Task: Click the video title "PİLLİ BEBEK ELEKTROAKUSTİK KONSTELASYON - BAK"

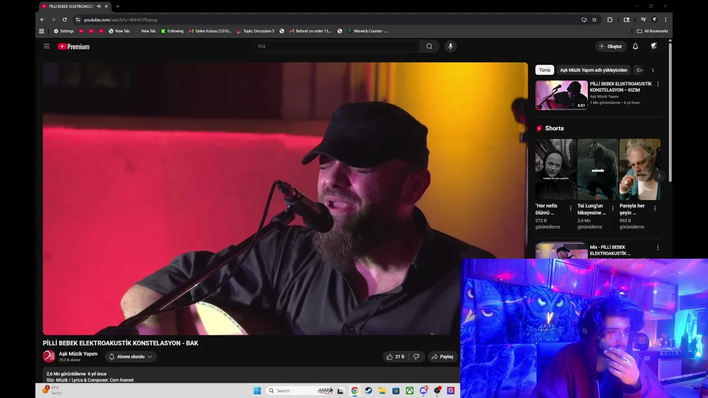Action: [x=121, y=343]
